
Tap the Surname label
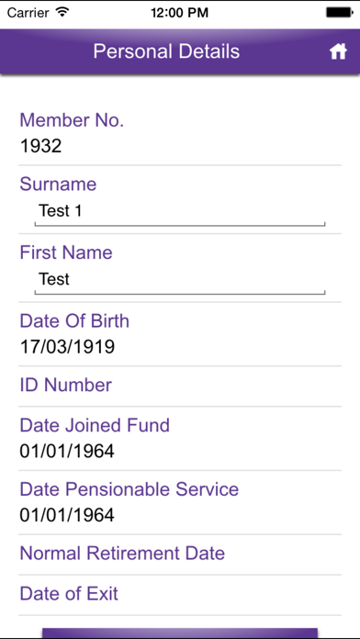click(x=58, y=185)
